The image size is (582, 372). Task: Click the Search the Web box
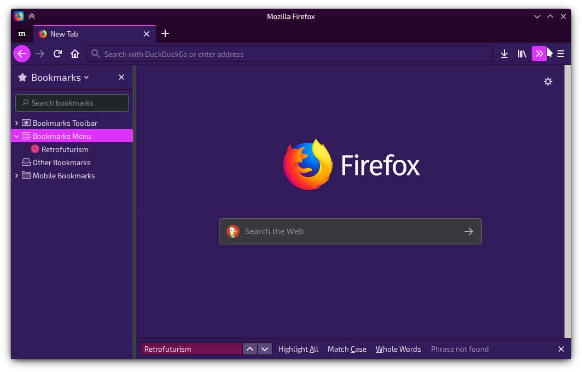click(351, 231)
